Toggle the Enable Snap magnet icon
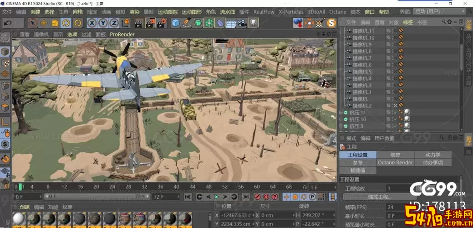 tap(5, 158)
